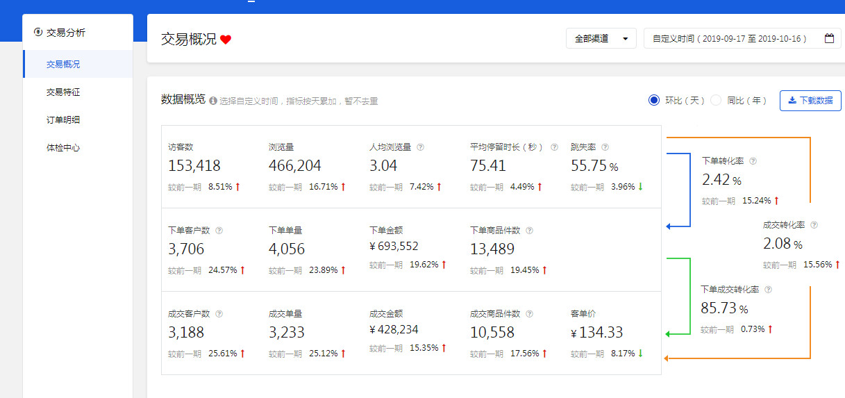Select the 环比（天）radio button
Viewport: 845px width, 398px height.
tap(653, 100)
